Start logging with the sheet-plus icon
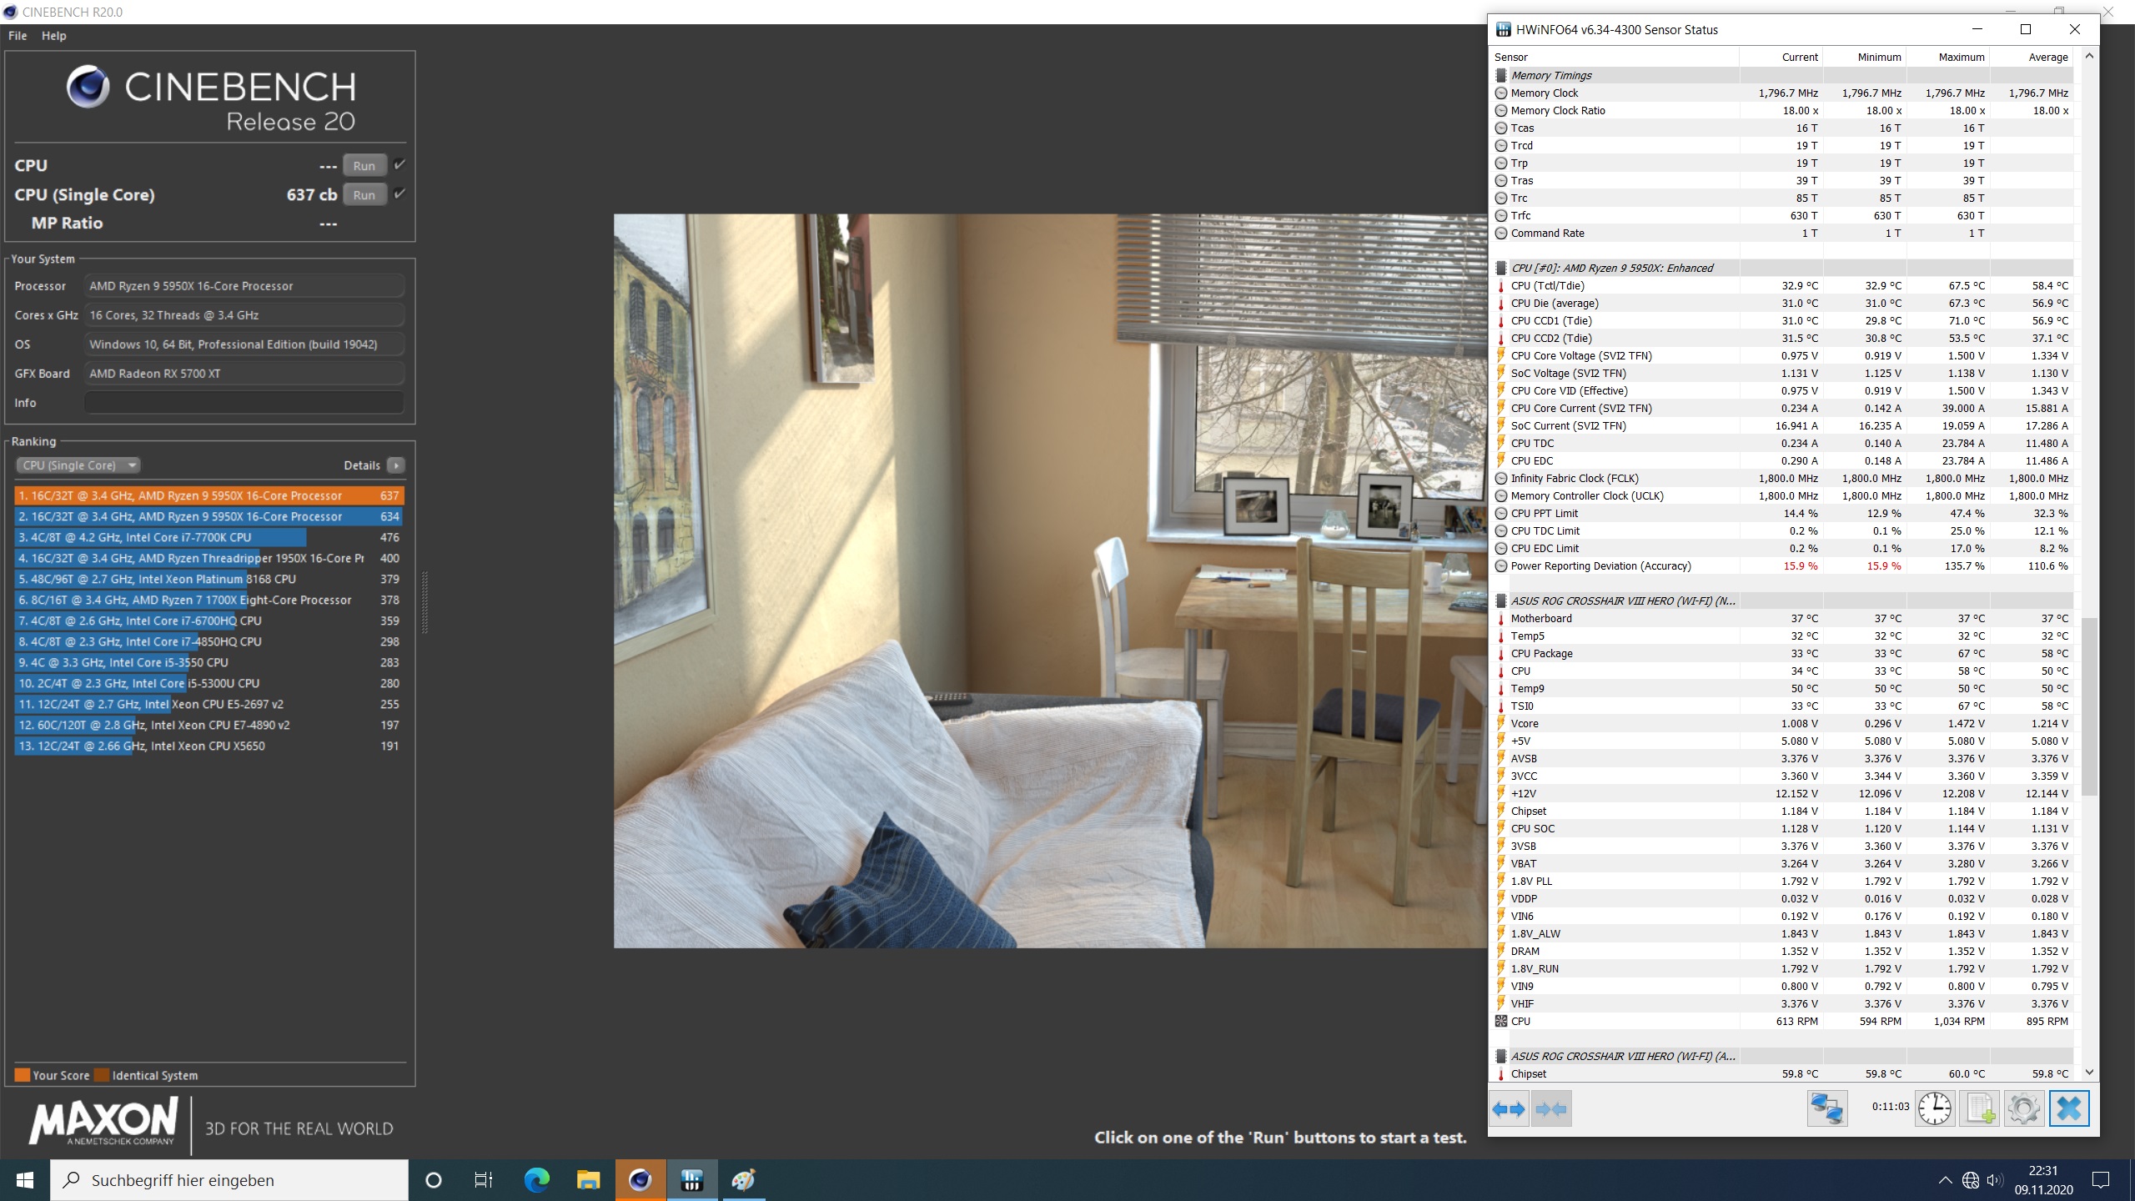This screenshot has height=1201, width=2135. click(1980, 1109)
